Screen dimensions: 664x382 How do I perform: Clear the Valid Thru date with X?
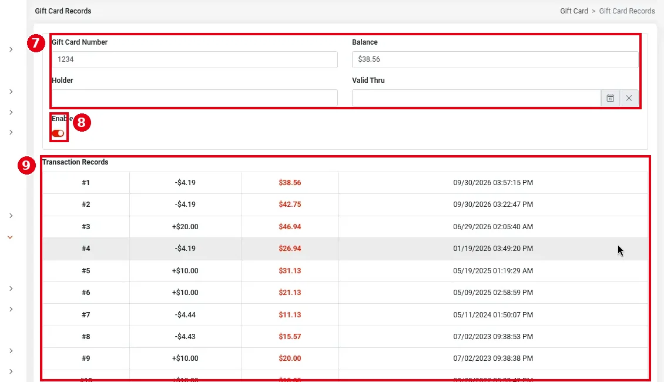point(629,98)
